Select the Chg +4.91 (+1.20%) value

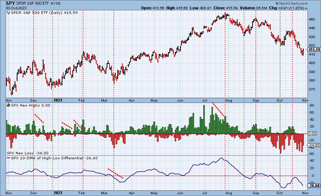(x=287, y=8)
